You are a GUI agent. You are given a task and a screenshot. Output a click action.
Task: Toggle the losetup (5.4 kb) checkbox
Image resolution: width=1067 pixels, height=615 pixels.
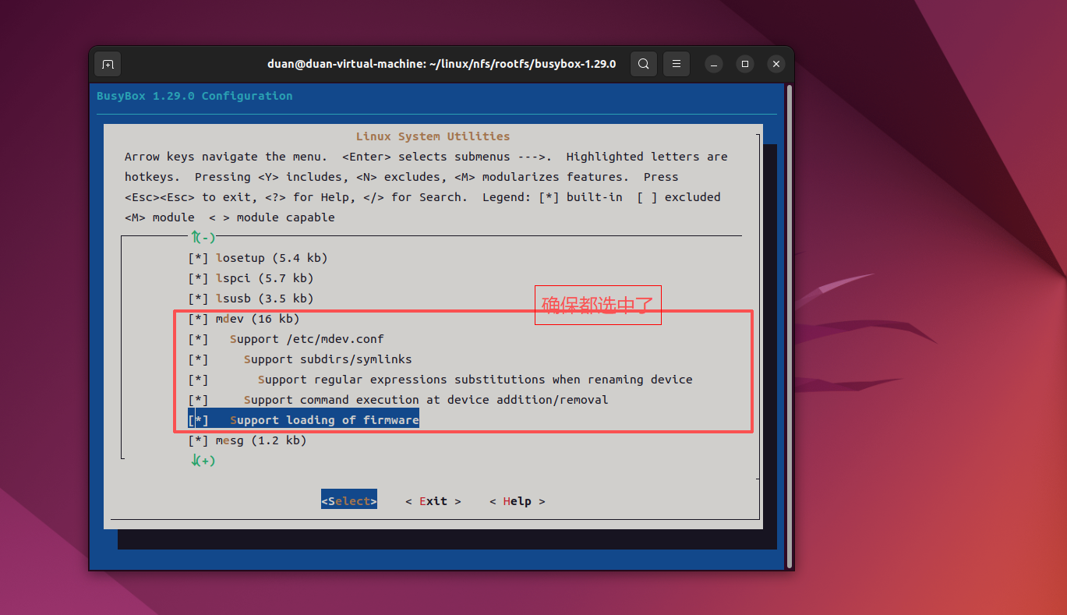coord(199,258)
